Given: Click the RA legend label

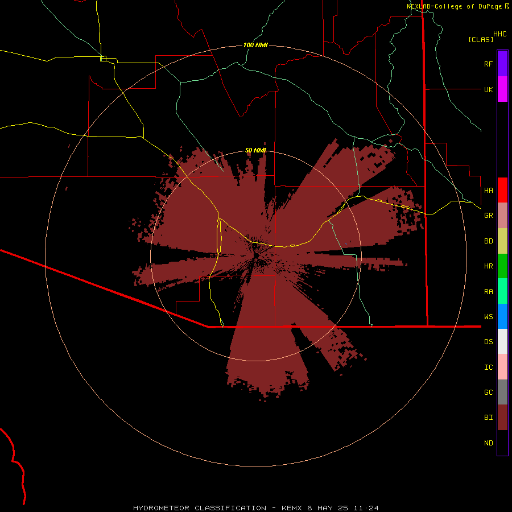Looking at the screenshot, I should tap(488, 291).
